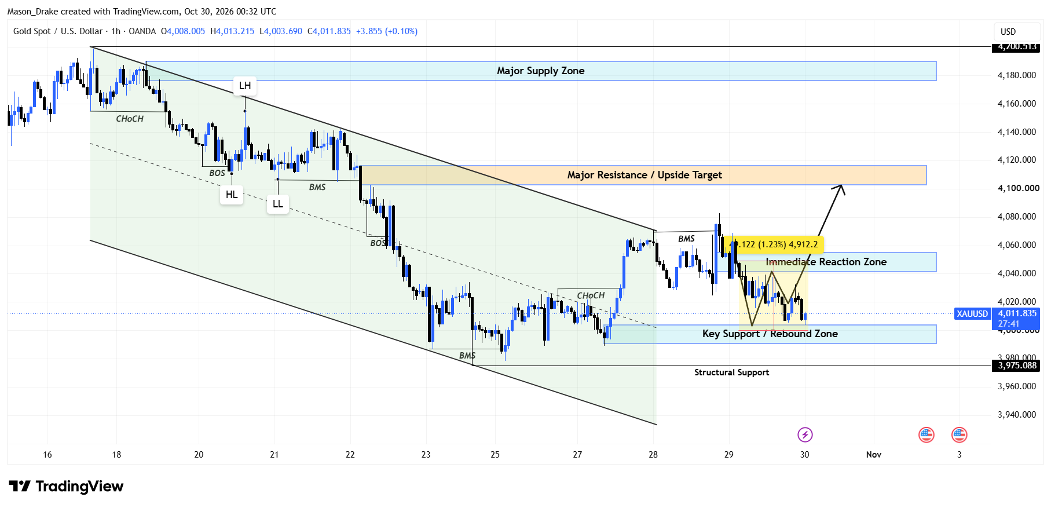Click the 27:41 candle countdown timer
The image size is (1051, 508).
point(1009,324)
